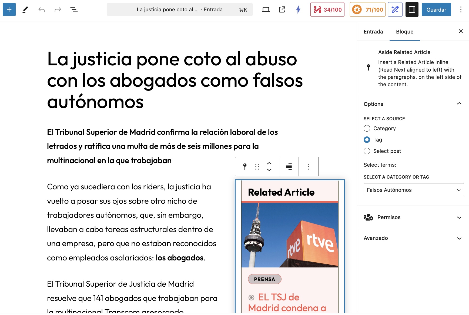
Task: Open the block inserter plus button
Action: pyautogui.click(x=9, y=9)
